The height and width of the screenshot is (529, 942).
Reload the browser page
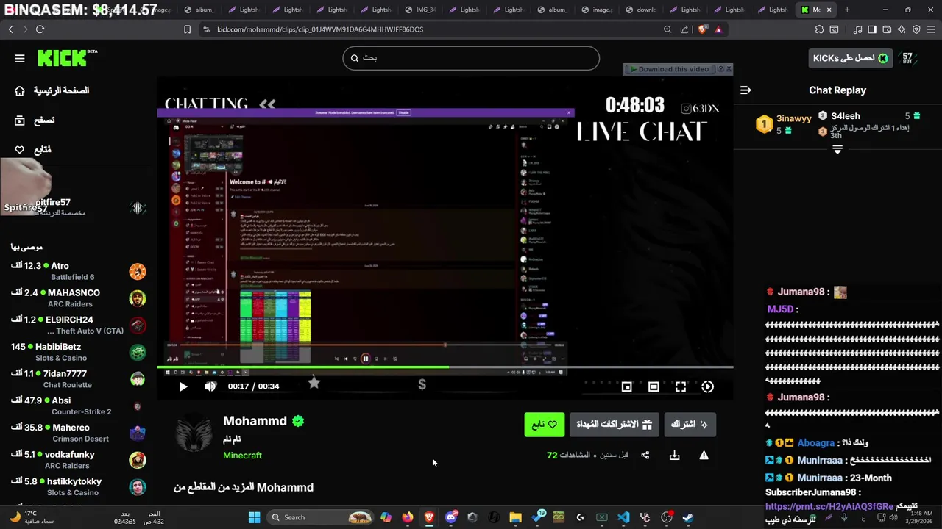[40, 29]
